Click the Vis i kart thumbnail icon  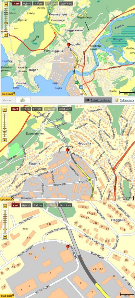[x=23, y=100]
